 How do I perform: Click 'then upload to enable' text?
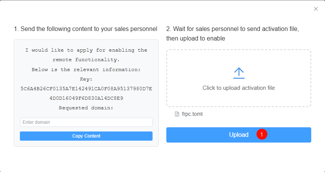[x=195, y=39]
